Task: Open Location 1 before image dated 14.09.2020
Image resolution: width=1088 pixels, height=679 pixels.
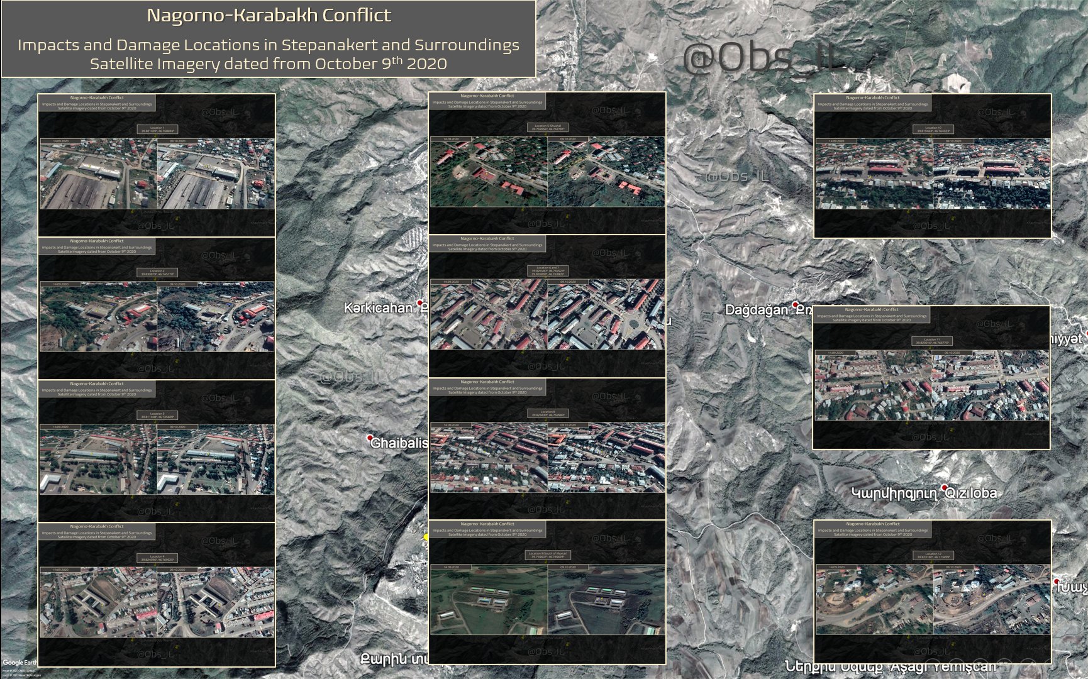Action: coord(98,174)
